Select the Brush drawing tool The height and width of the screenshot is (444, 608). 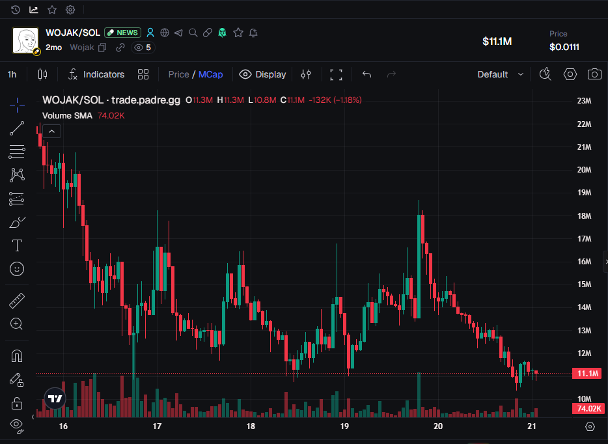pyautogui.click(x=16, y=222)
